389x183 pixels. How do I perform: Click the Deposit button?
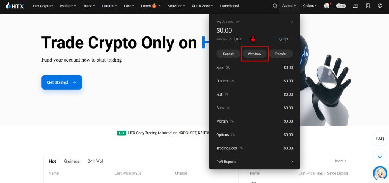click(x=228, y=54)
